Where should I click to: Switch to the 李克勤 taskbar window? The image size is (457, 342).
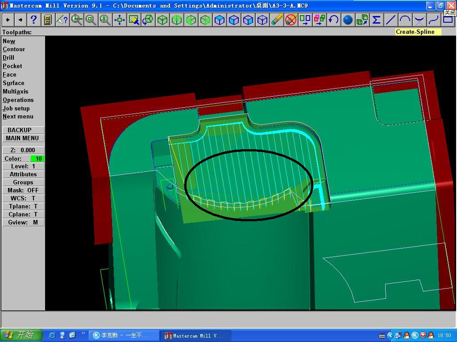coord(123,335)
